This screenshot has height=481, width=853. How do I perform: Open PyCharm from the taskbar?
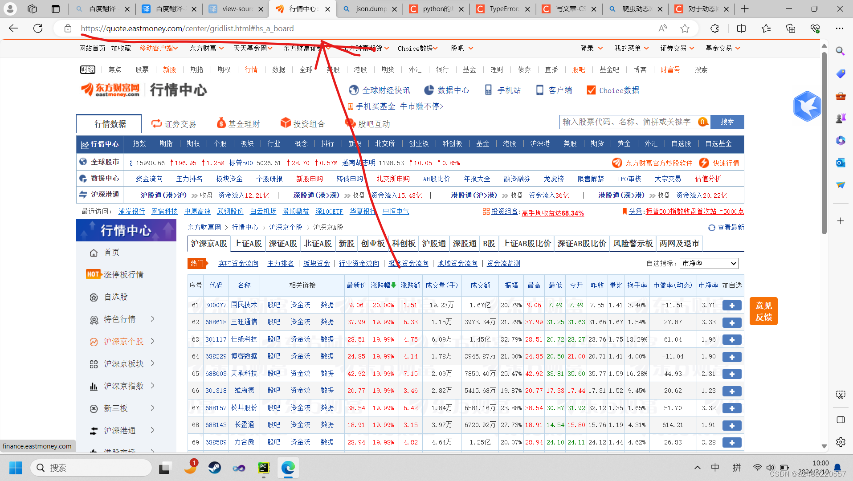[x=263, y=468]
